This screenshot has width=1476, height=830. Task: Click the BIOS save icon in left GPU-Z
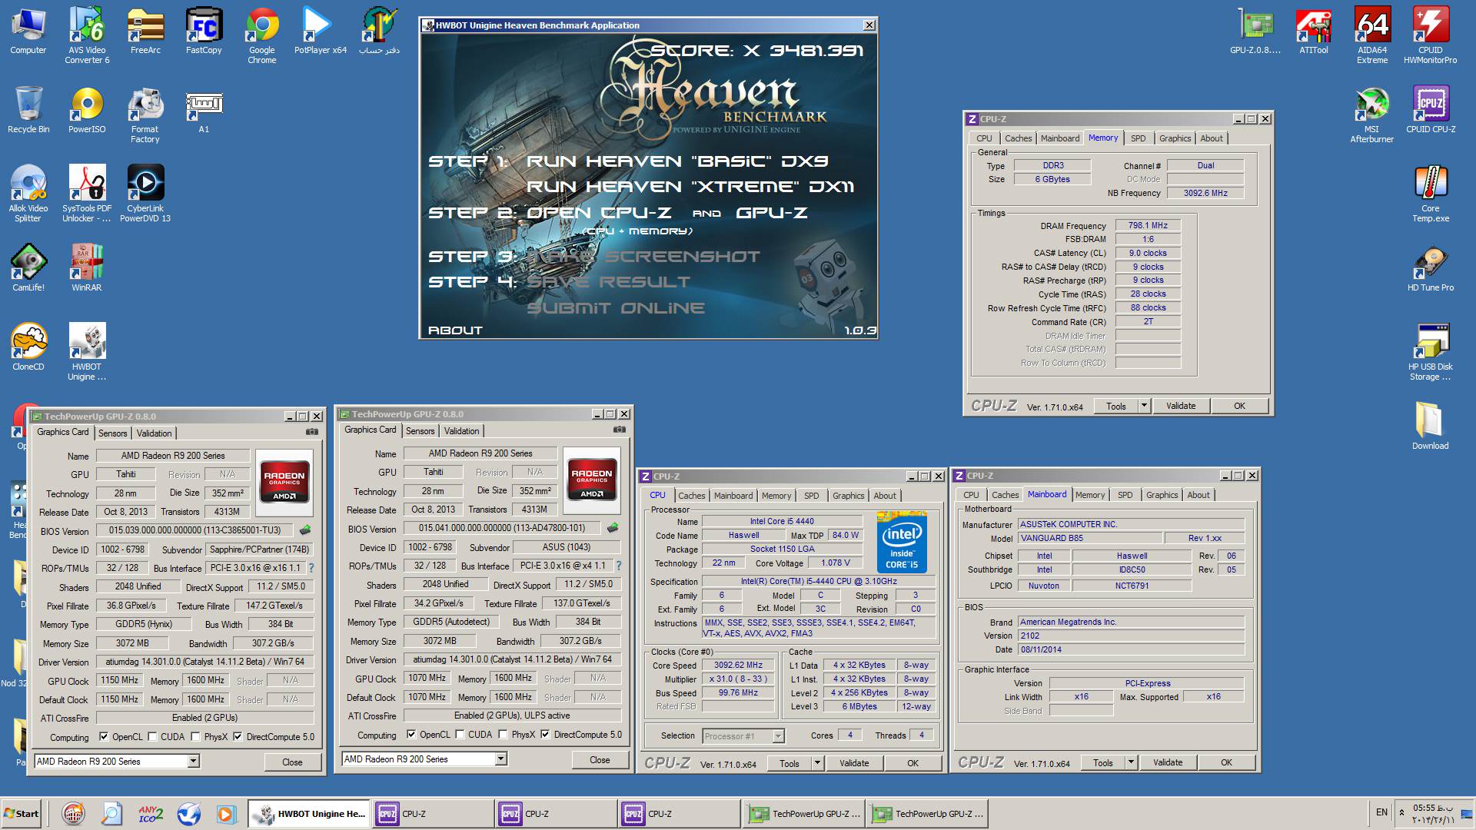[x=305, y=530]
